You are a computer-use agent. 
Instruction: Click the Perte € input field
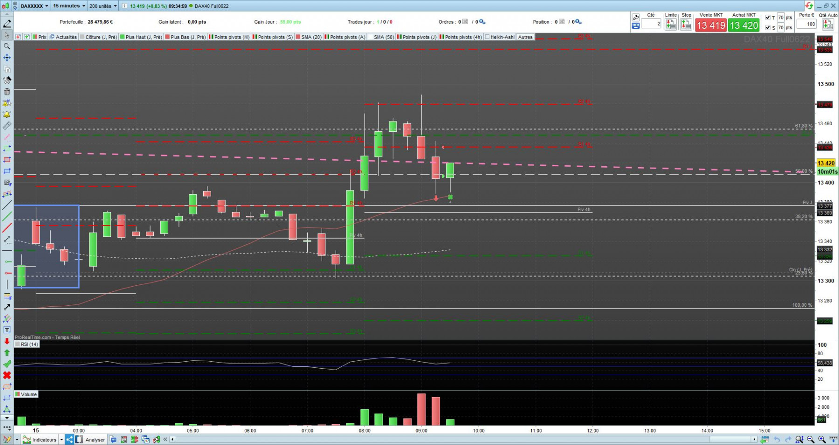click(x=807, y=24)
